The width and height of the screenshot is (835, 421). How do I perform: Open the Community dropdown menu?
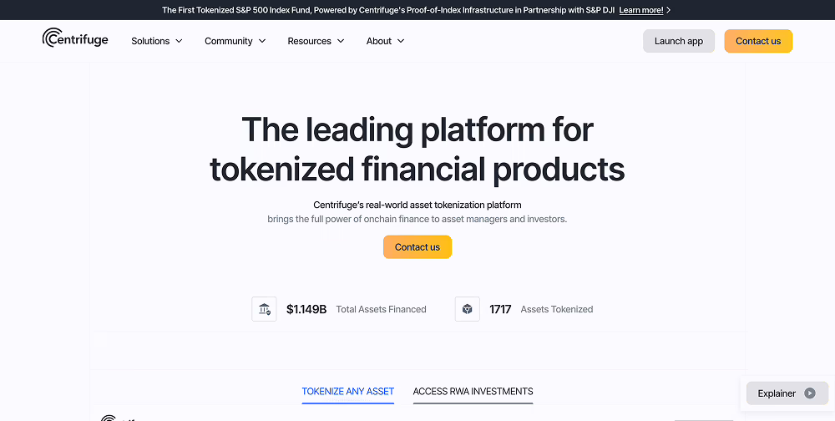pyautogui.click(x=235, y=41)
